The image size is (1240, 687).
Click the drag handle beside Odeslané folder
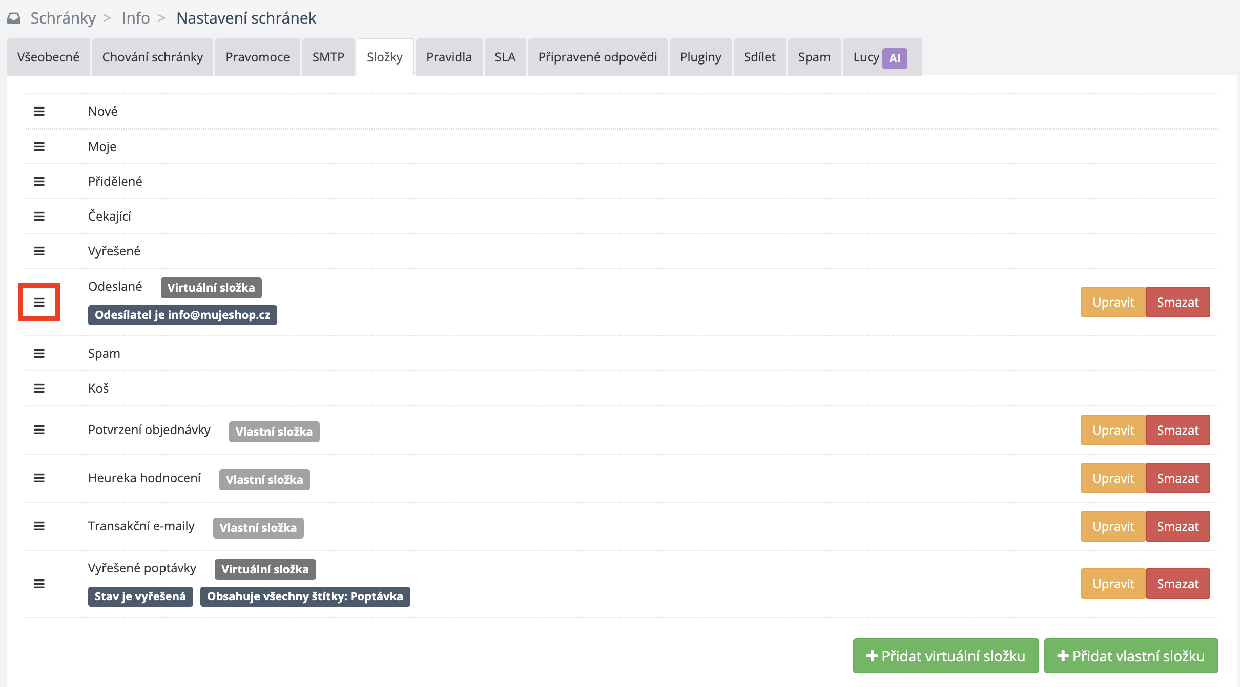click(x=39, y=302)
